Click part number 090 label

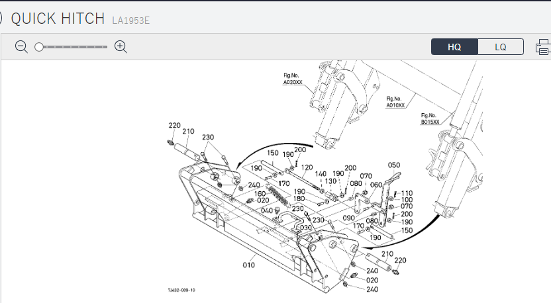pyautogui.click(x=348, y=218)
